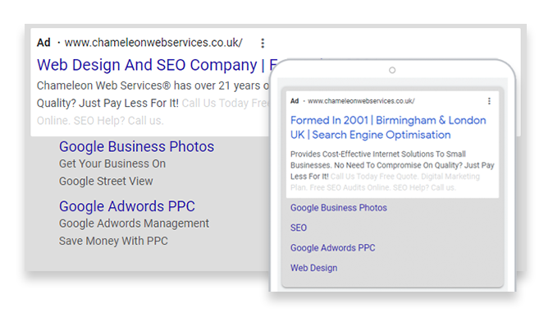Screen dimensions: 553x327
Task: Click 'Get Your Business On' description text
Action: click(x=112, y=163)
